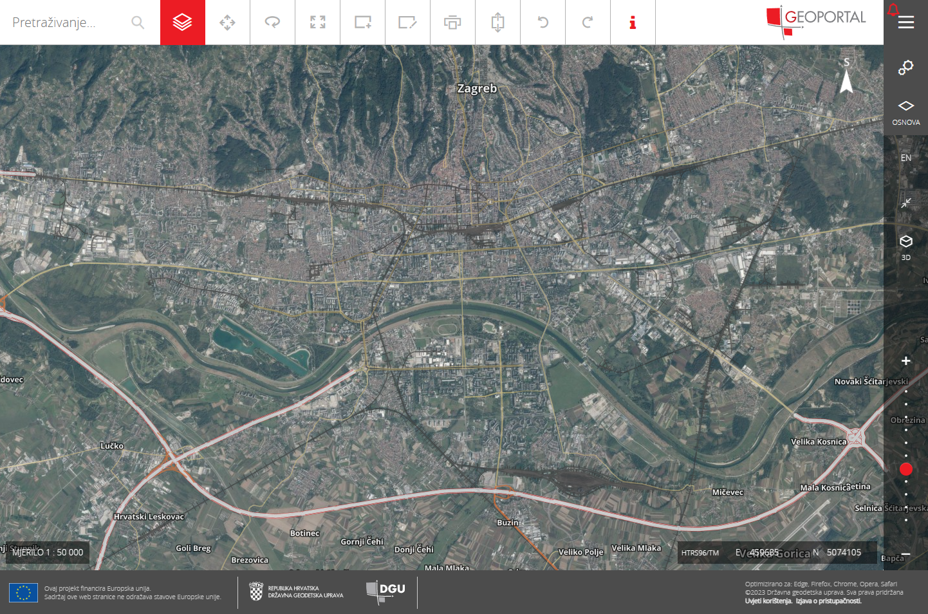Zoom in with the plus button

[906, 361]
